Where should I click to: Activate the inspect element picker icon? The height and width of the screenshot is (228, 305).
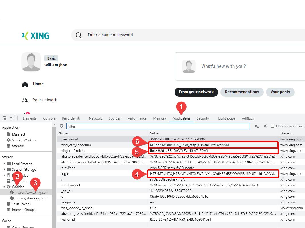pos(5,118)
